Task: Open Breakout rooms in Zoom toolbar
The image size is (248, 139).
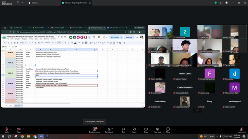Action: click(95, 130)
